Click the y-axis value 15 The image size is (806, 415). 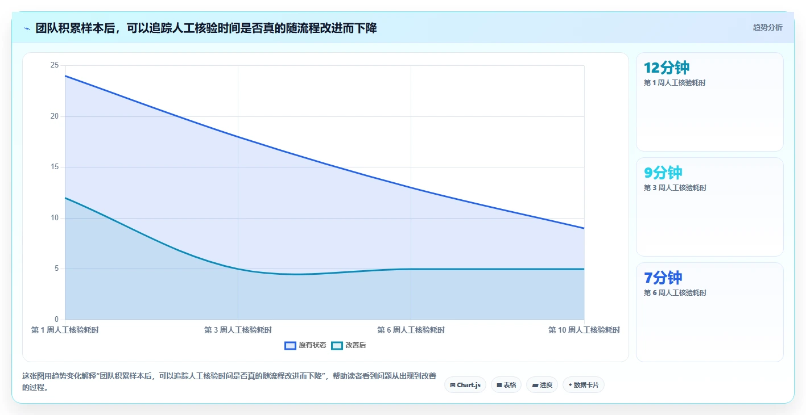55,167
